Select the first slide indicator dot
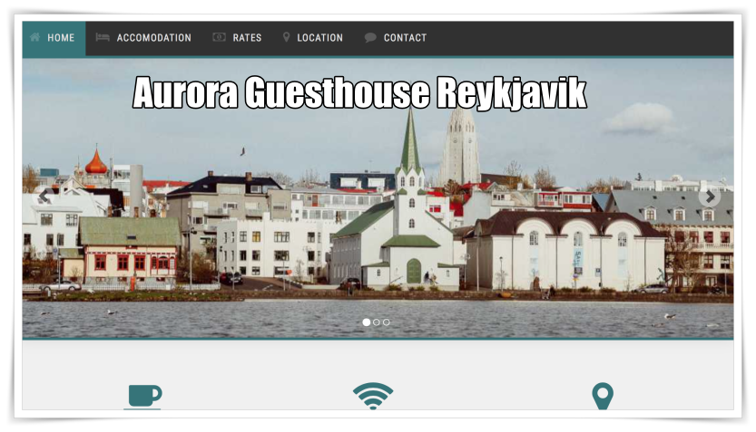This screenshot has width=756, height=432. coord(367,322)
